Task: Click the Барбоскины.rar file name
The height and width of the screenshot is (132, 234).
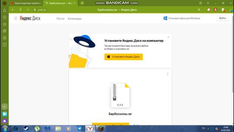Action: (120, 114)
